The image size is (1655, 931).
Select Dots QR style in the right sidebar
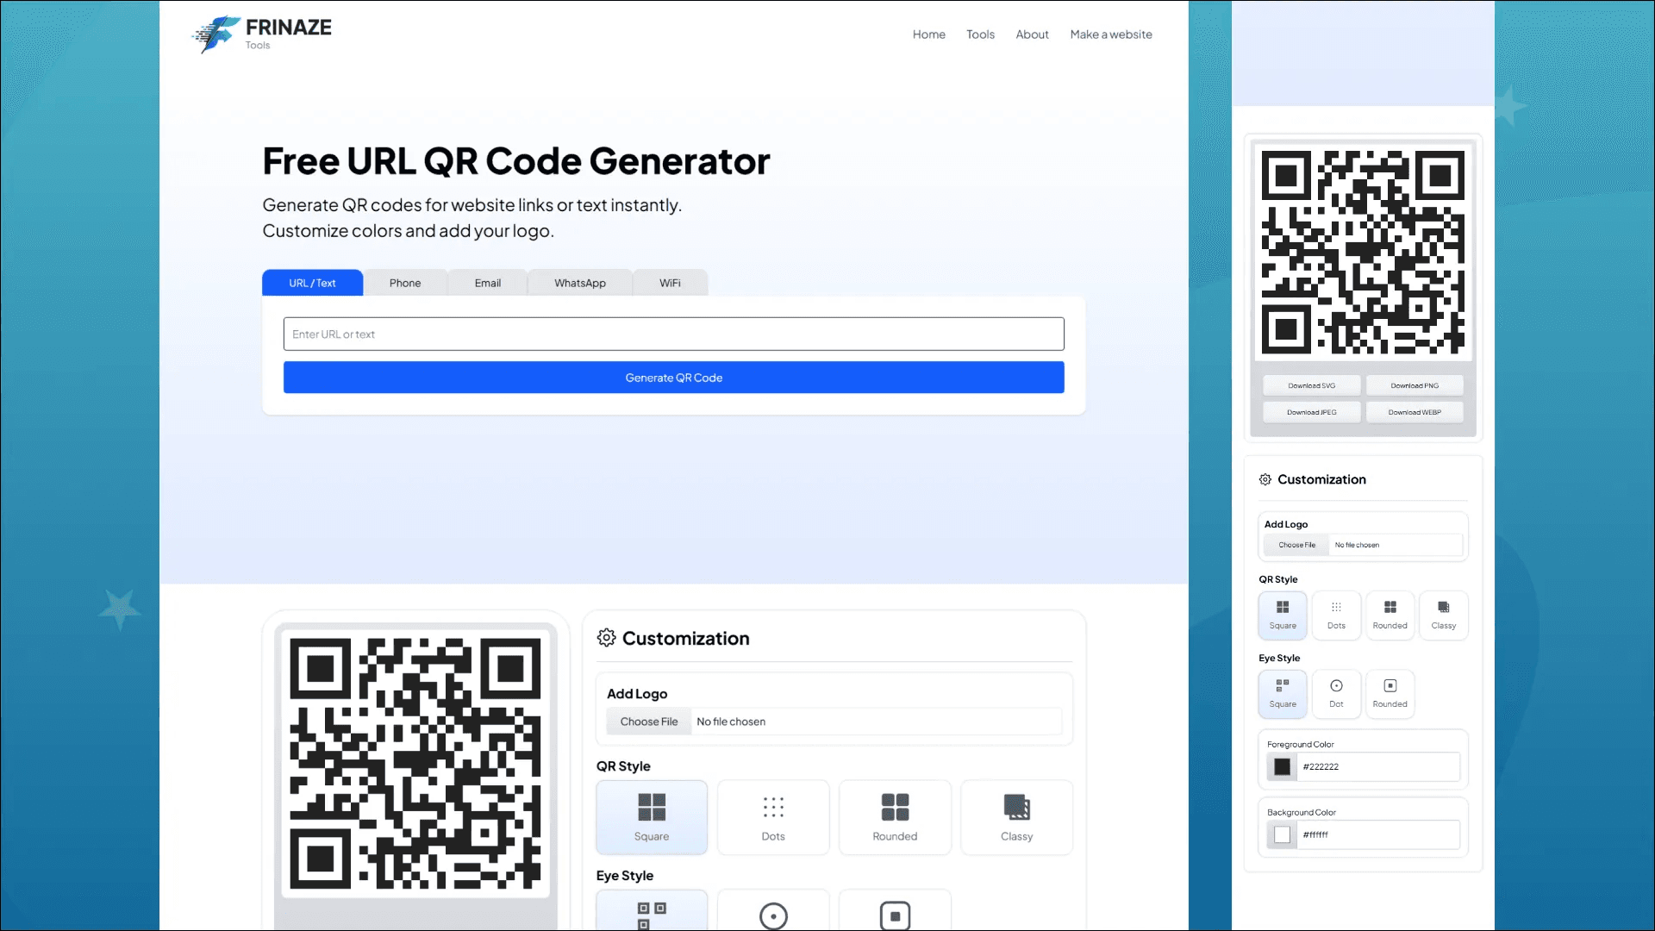[1336, 615]
